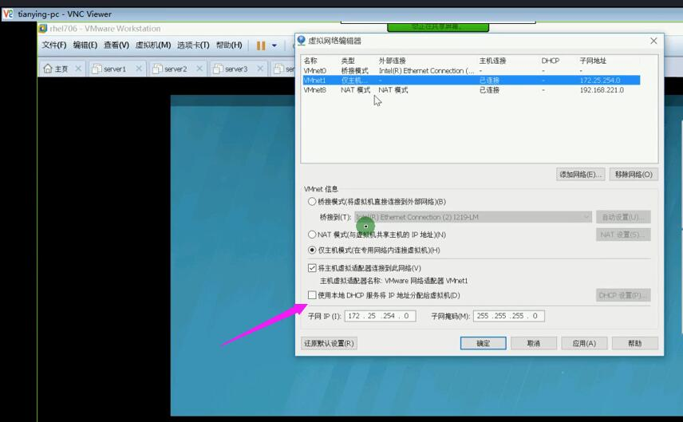683x422 pixels.
Task: Click the 帮助 button in dialog
Action: (634, 343)
